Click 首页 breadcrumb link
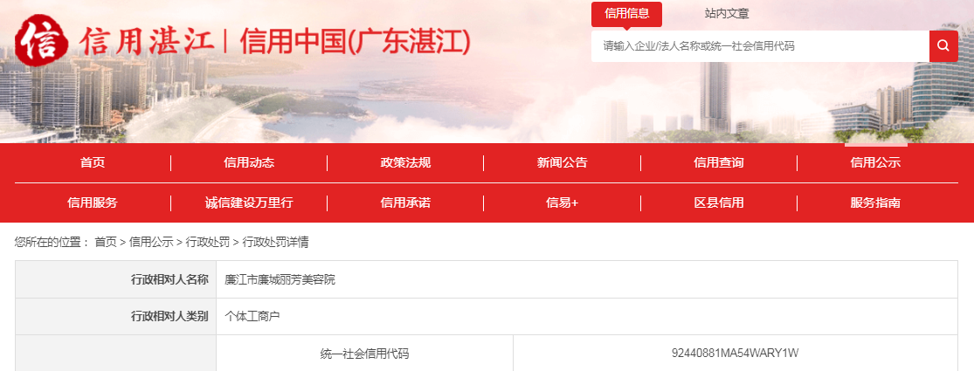 click(x=105, y=242)
